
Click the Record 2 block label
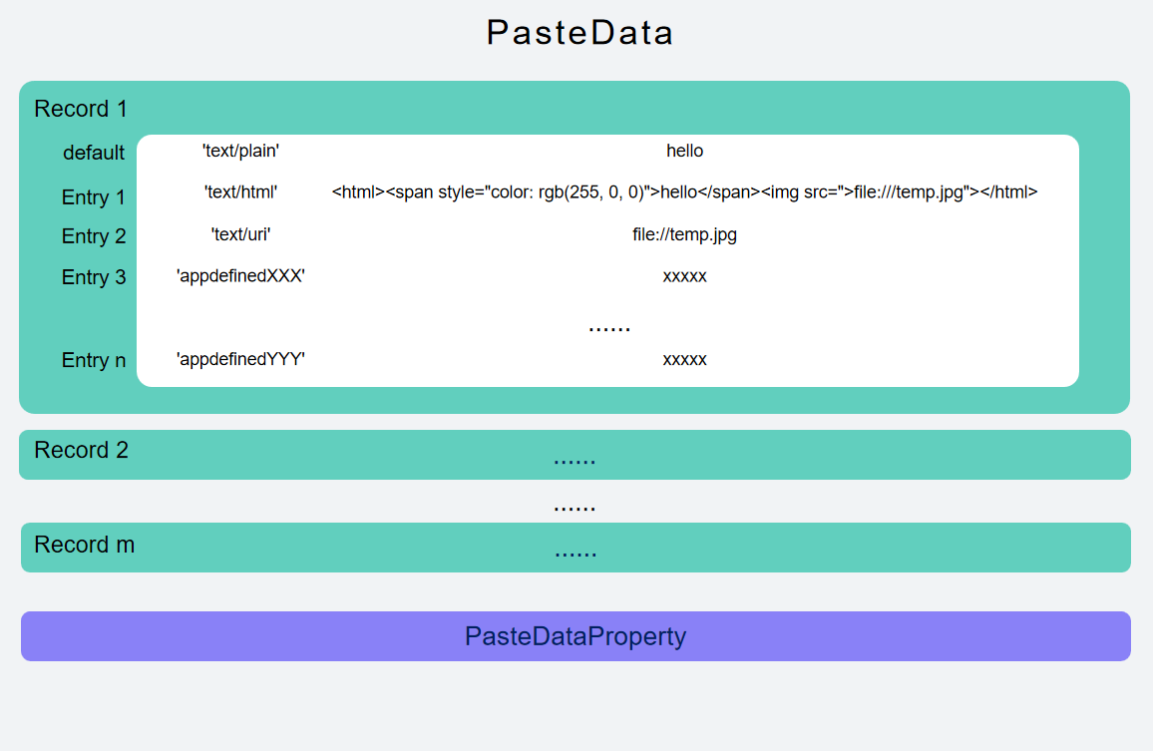(x=81, y=450)
